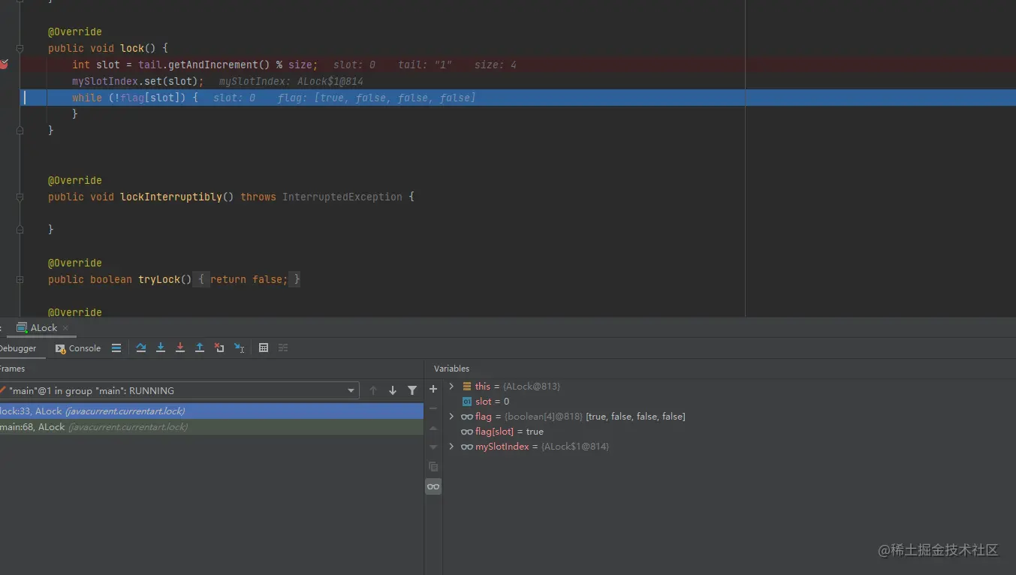Add a new watch with plus icon
Image resolution: width=1016 pixels, height=575 pixels.
tap(433, 389)
